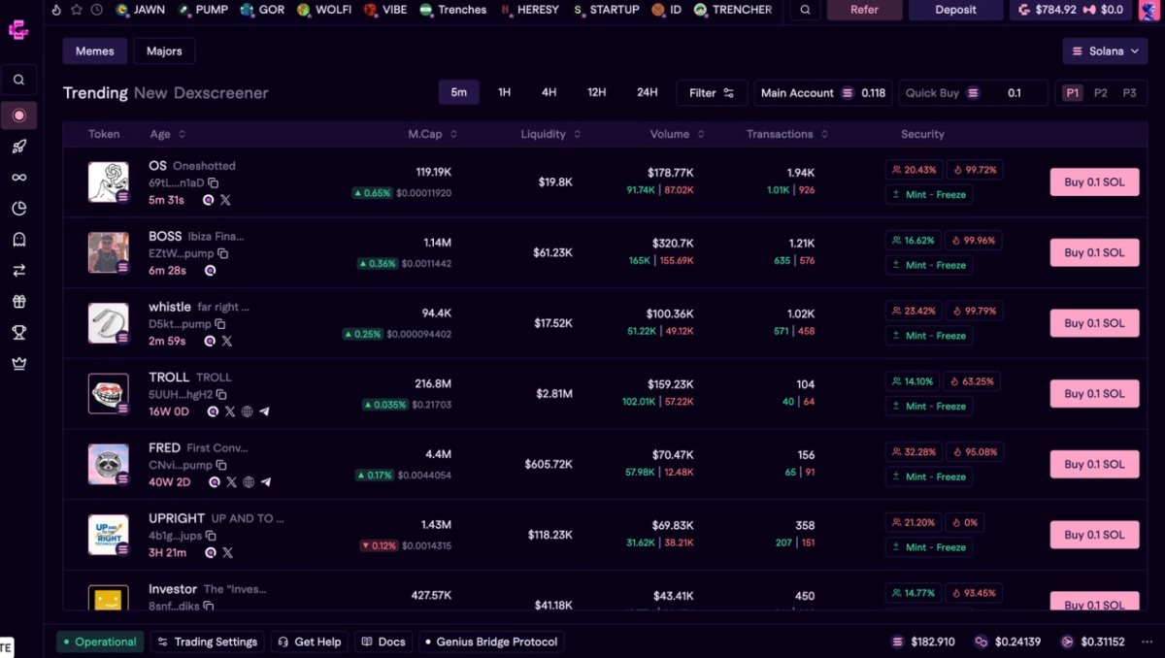Image resolution: width=1165 pixels, height=658 pixels.
Task: Select the crown icon at sidebar bottom
Action: (x=19, y=363)
